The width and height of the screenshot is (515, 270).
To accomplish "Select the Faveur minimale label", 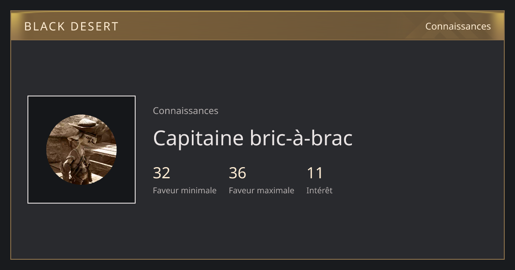I will point(185,190).
